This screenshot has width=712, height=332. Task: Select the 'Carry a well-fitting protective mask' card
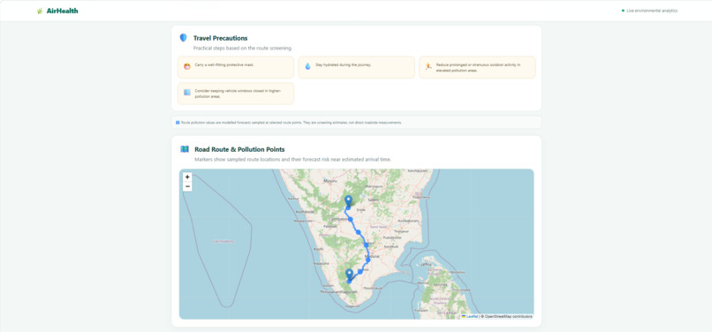point(236,67)
